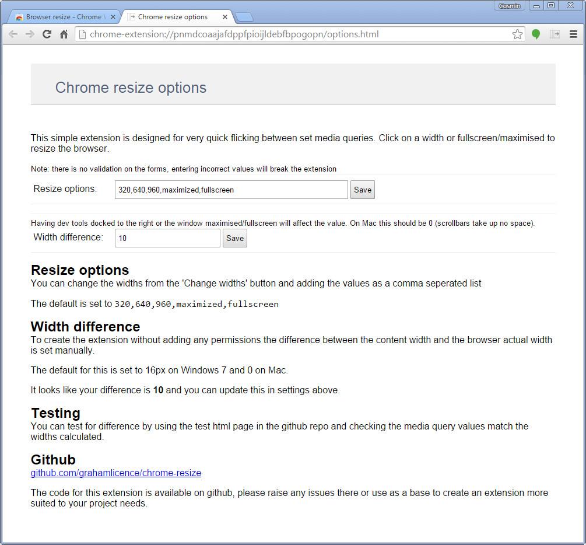Screen dimensions: 586x545
Task: Save the width difference value
Action: pos(234,238)
